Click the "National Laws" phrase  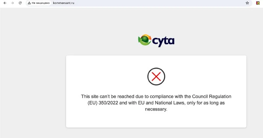(170, 103)
